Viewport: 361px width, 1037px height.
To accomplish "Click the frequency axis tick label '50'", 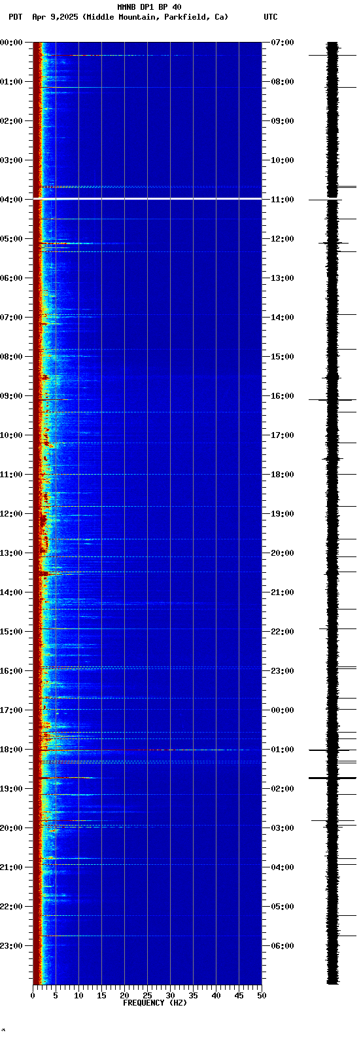I will coord(262,996).
